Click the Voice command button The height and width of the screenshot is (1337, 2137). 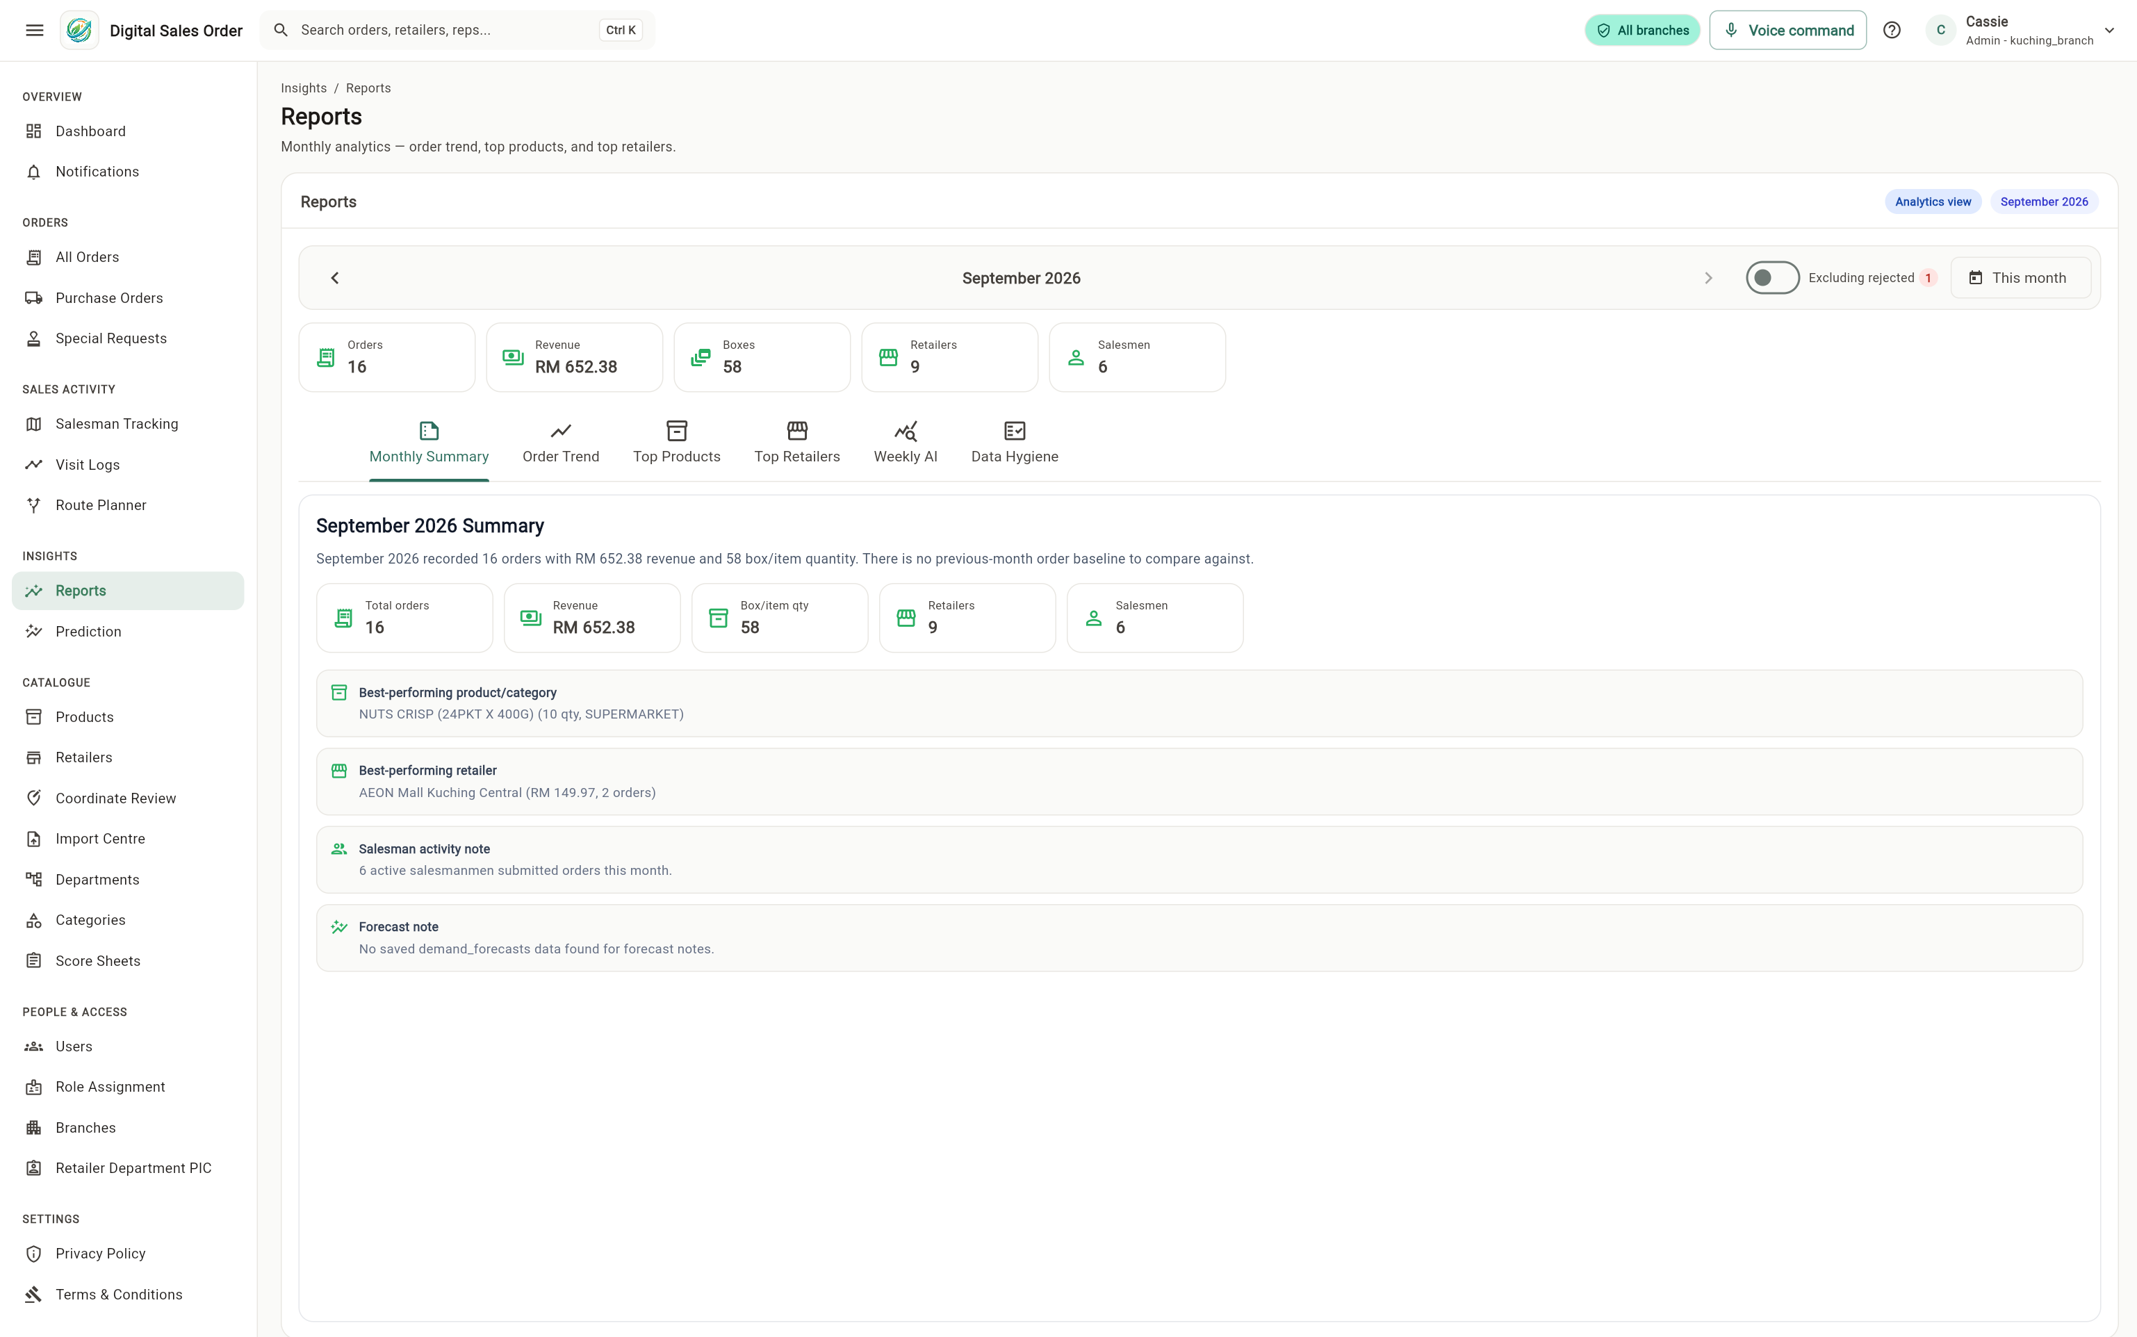[1787, 30]
